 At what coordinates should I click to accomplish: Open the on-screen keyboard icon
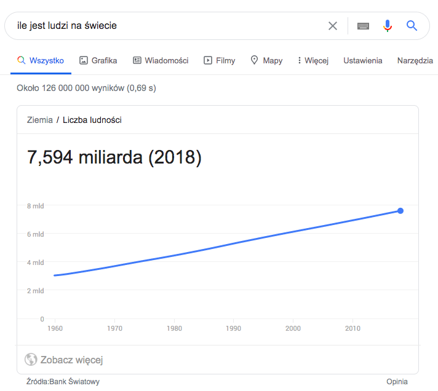click(363, 26)
